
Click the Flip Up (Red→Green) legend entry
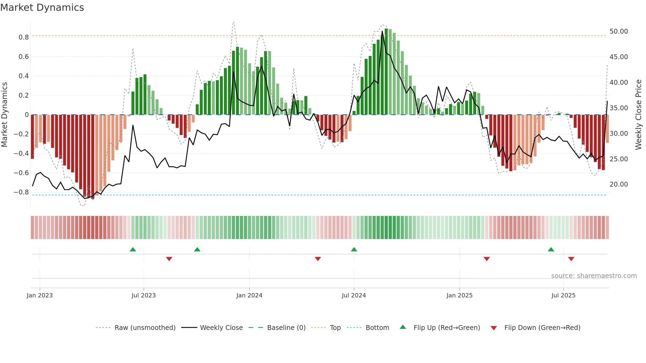pos(440,328)
